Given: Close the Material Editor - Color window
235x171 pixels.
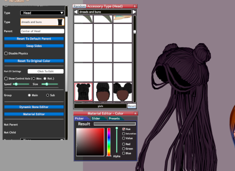Looking at the screenshot, I should [x=135, y=113].
